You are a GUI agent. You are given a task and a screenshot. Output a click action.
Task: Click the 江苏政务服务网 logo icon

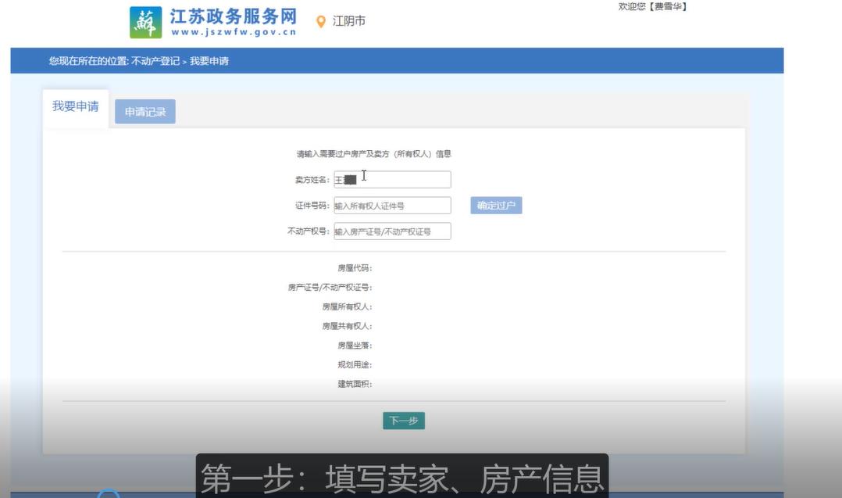tap(145, 22)
